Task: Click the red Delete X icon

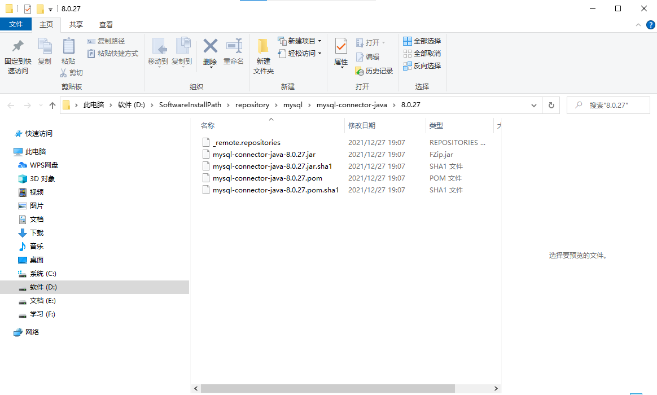Action: pyautogui.click(x=211, y=46)
